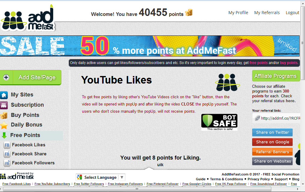This screenshot has width=305, height=192.
Task: Click the pink free points link
Action: click(x=258, y=62)
